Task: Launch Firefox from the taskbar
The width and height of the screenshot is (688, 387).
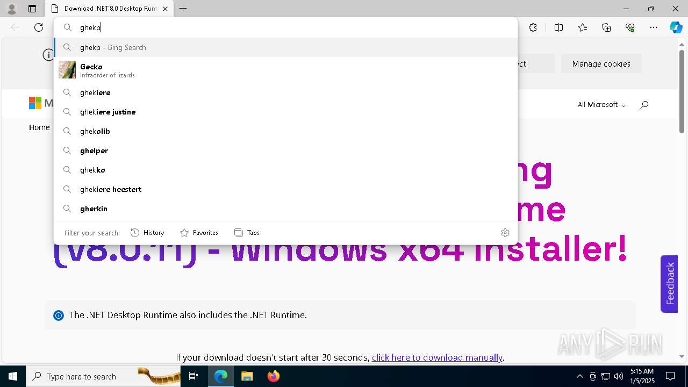Action: click(273, 376)
